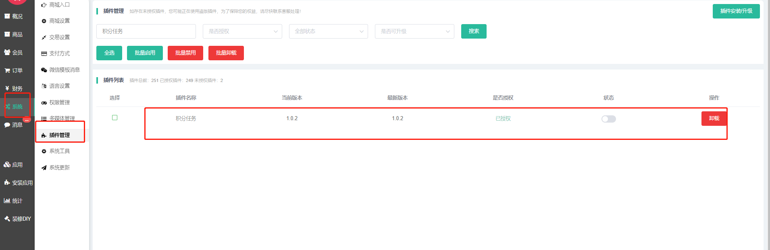Click the 概况 overview sidebar icon

click(x=7, y=16)
